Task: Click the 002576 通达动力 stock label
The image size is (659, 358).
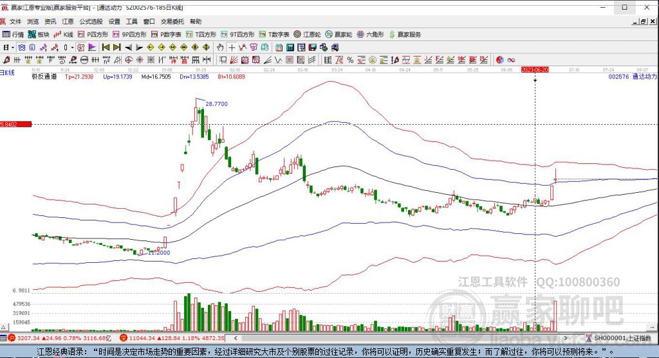Action: (633, 76)
